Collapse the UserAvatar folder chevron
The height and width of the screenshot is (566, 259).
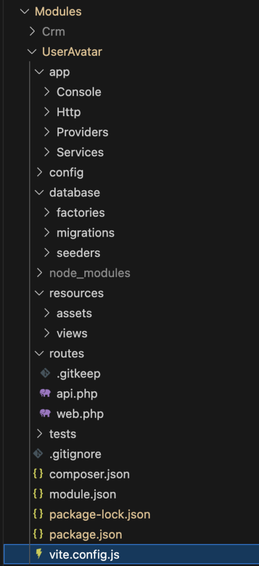[x=31, y=52]
